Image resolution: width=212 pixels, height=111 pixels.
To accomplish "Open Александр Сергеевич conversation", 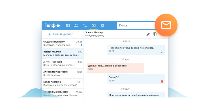I will 63,74.
